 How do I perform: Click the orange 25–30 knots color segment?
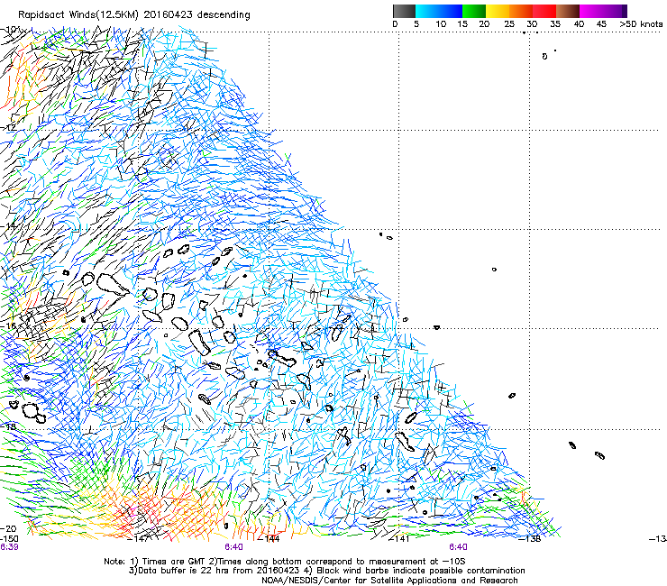pyautogui.click(x=521, y=11)
